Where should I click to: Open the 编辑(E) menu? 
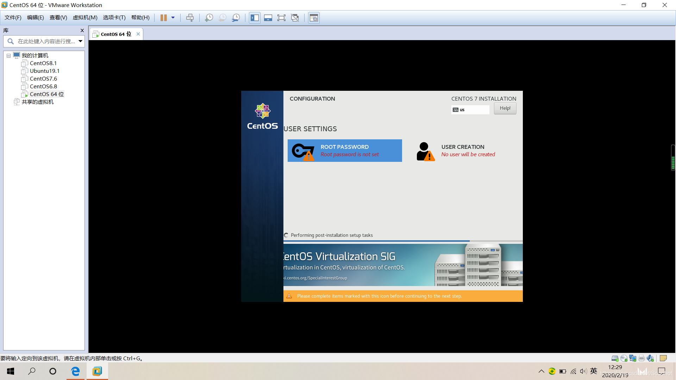(x=36, y=18)
